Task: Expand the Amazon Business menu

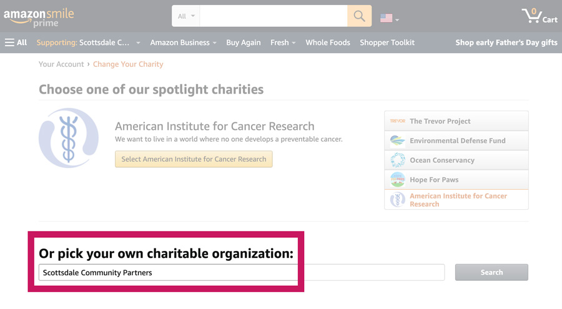Action: click(183, 42)
